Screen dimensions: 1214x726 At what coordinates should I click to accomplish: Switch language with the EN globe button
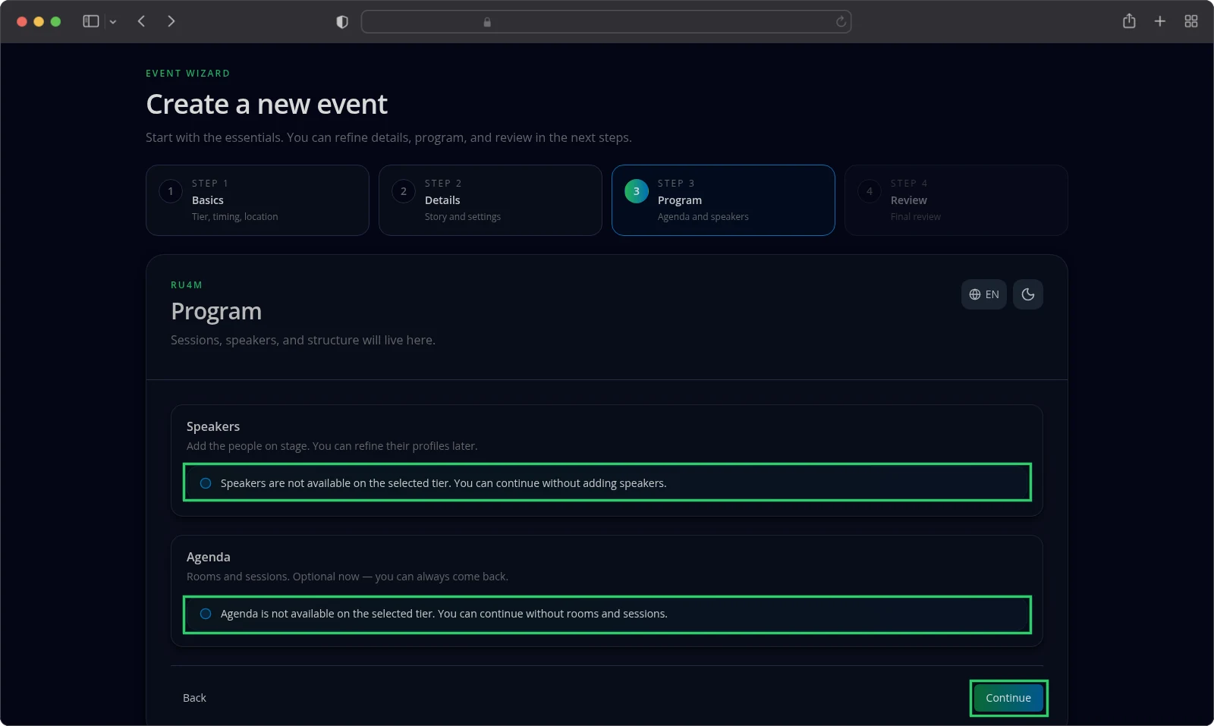pos(984,294)
